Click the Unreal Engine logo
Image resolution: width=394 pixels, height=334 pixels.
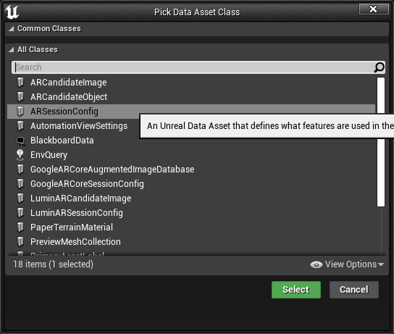tap(12, 12)
